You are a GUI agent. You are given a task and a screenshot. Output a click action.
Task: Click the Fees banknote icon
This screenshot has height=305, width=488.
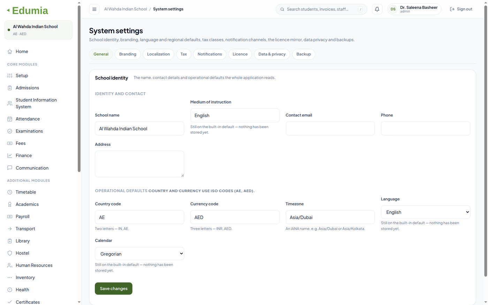[10, 143]
